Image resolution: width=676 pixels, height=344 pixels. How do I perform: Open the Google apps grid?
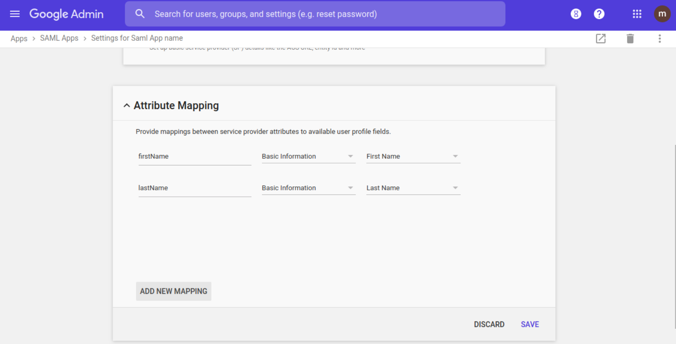[637, 14]
